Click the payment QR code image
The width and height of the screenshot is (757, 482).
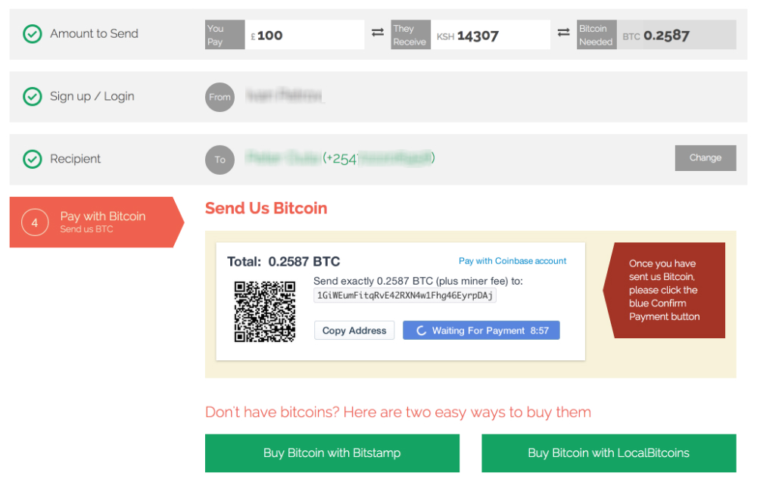click(x=264, y=312)
